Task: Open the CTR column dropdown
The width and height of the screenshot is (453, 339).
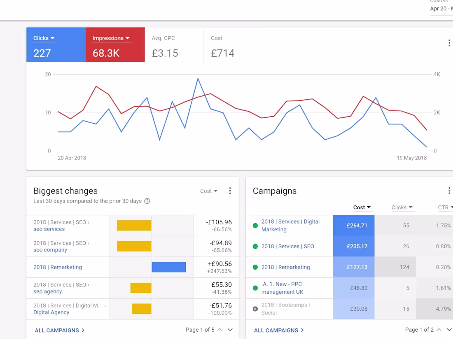Action: (x=445, y=208)
